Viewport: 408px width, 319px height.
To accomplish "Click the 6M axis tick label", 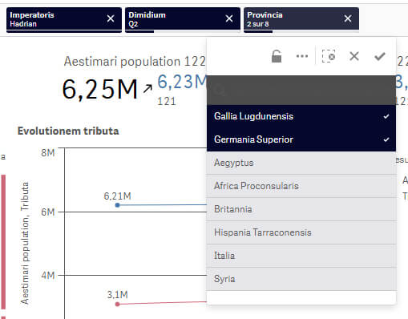I will coord(48,212).
